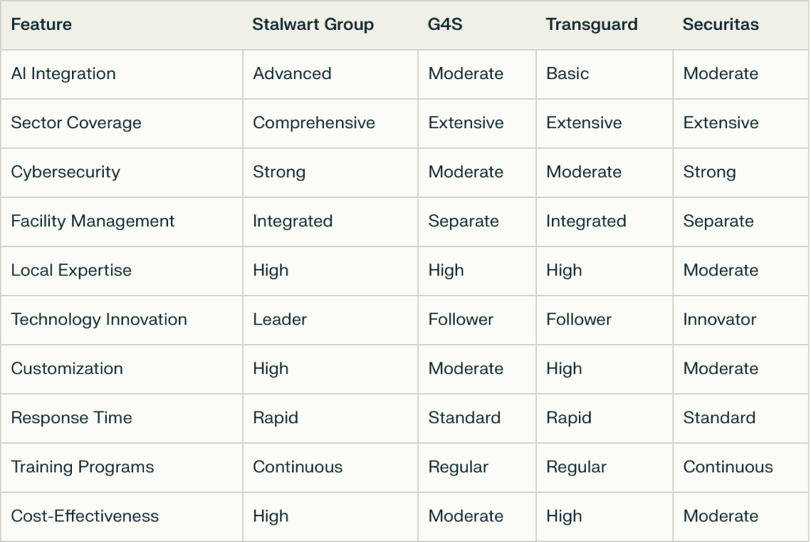Screen dimensions: 811x542
Task: Click the Innovator cell under Securitas
Action: tap(719, 320)
